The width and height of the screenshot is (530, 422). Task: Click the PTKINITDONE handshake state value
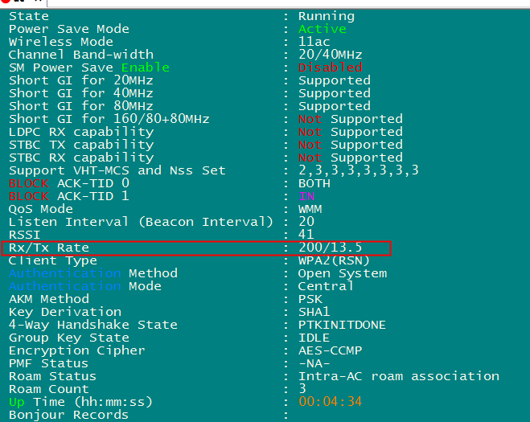click(x=342, y=325)
